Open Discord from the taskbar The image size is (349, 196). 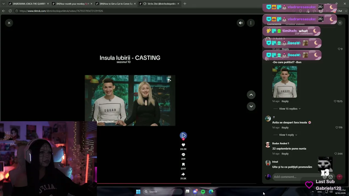(x=195, y=192)
